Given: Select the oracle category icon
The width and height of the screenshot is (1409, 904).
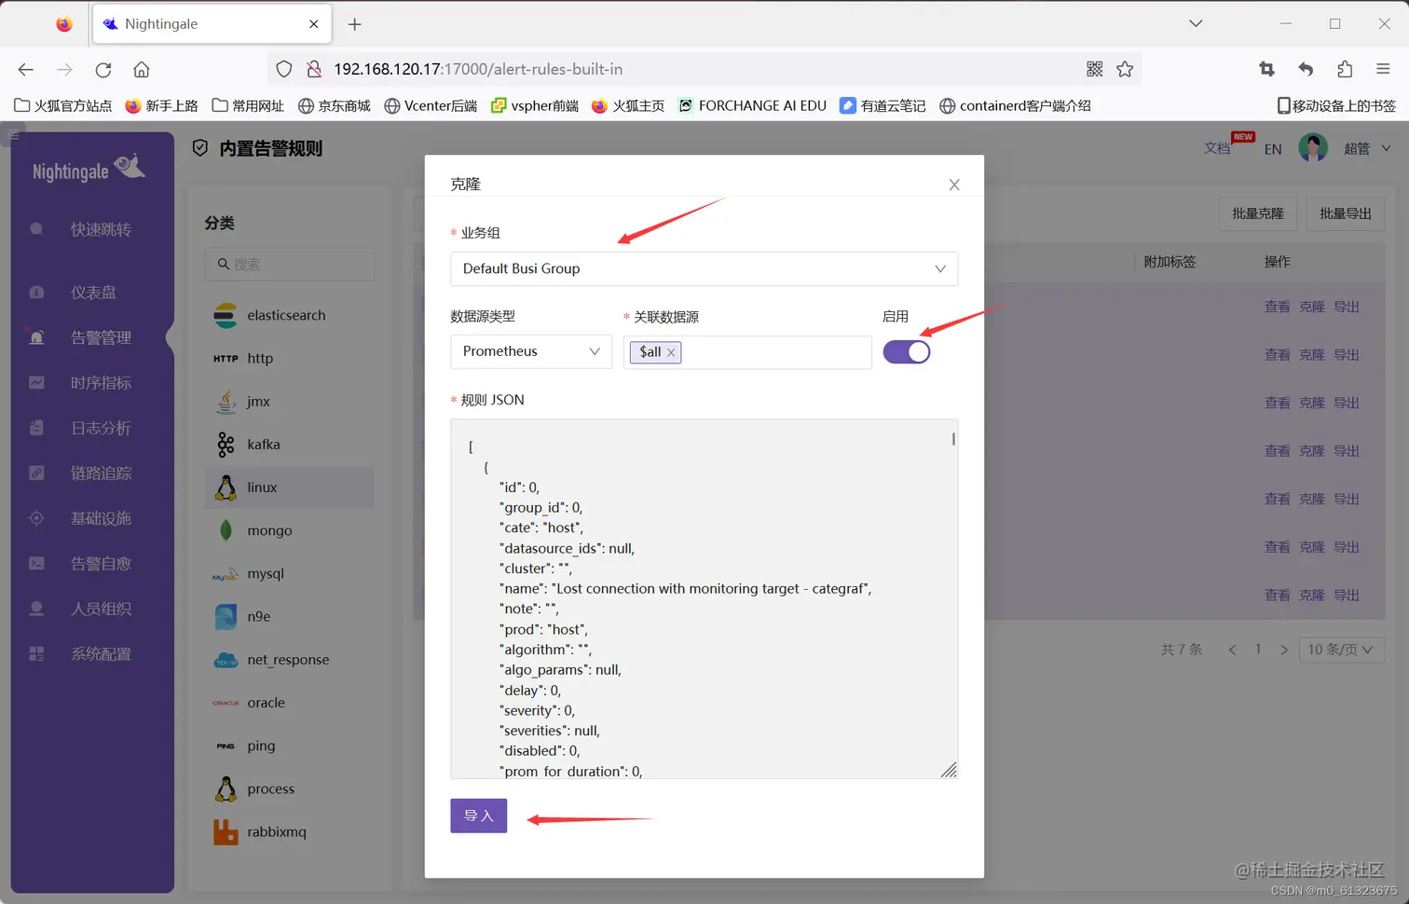Looking at the screenshot, I should pyautogui.click(x=226, y=703).
